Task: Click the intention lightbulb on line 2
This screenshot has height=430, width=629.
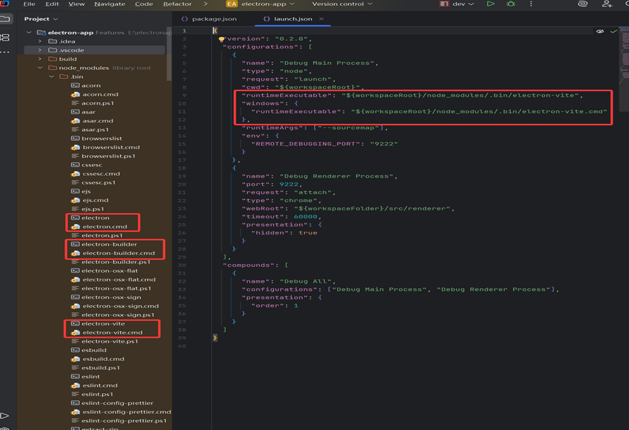Action: [222, 39]
